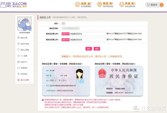Click the edit icon for 安全中心

click(18, 62)
